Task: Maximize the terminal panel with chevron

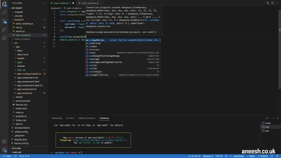Action: click(x=274, y=118)
